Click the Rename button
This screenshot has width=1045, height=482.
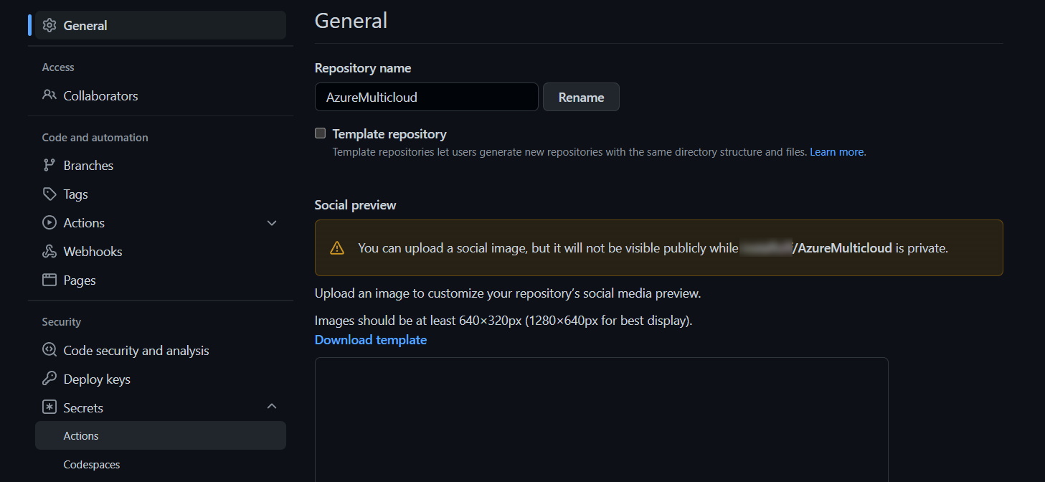581,97
